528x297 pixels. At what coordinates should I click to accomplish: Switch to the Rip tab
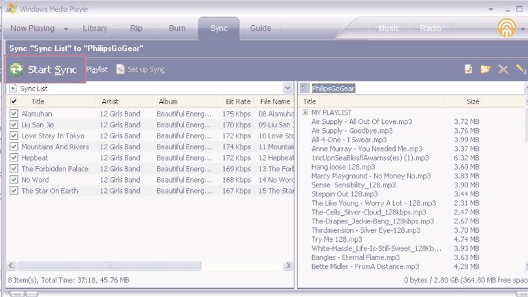coord(136,29)
